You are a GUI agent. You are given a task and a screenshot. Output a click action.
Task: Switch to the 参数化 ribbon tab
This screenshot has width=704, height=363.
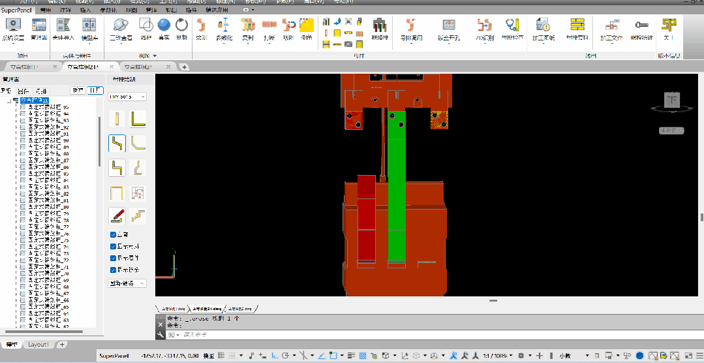(107, 10)
